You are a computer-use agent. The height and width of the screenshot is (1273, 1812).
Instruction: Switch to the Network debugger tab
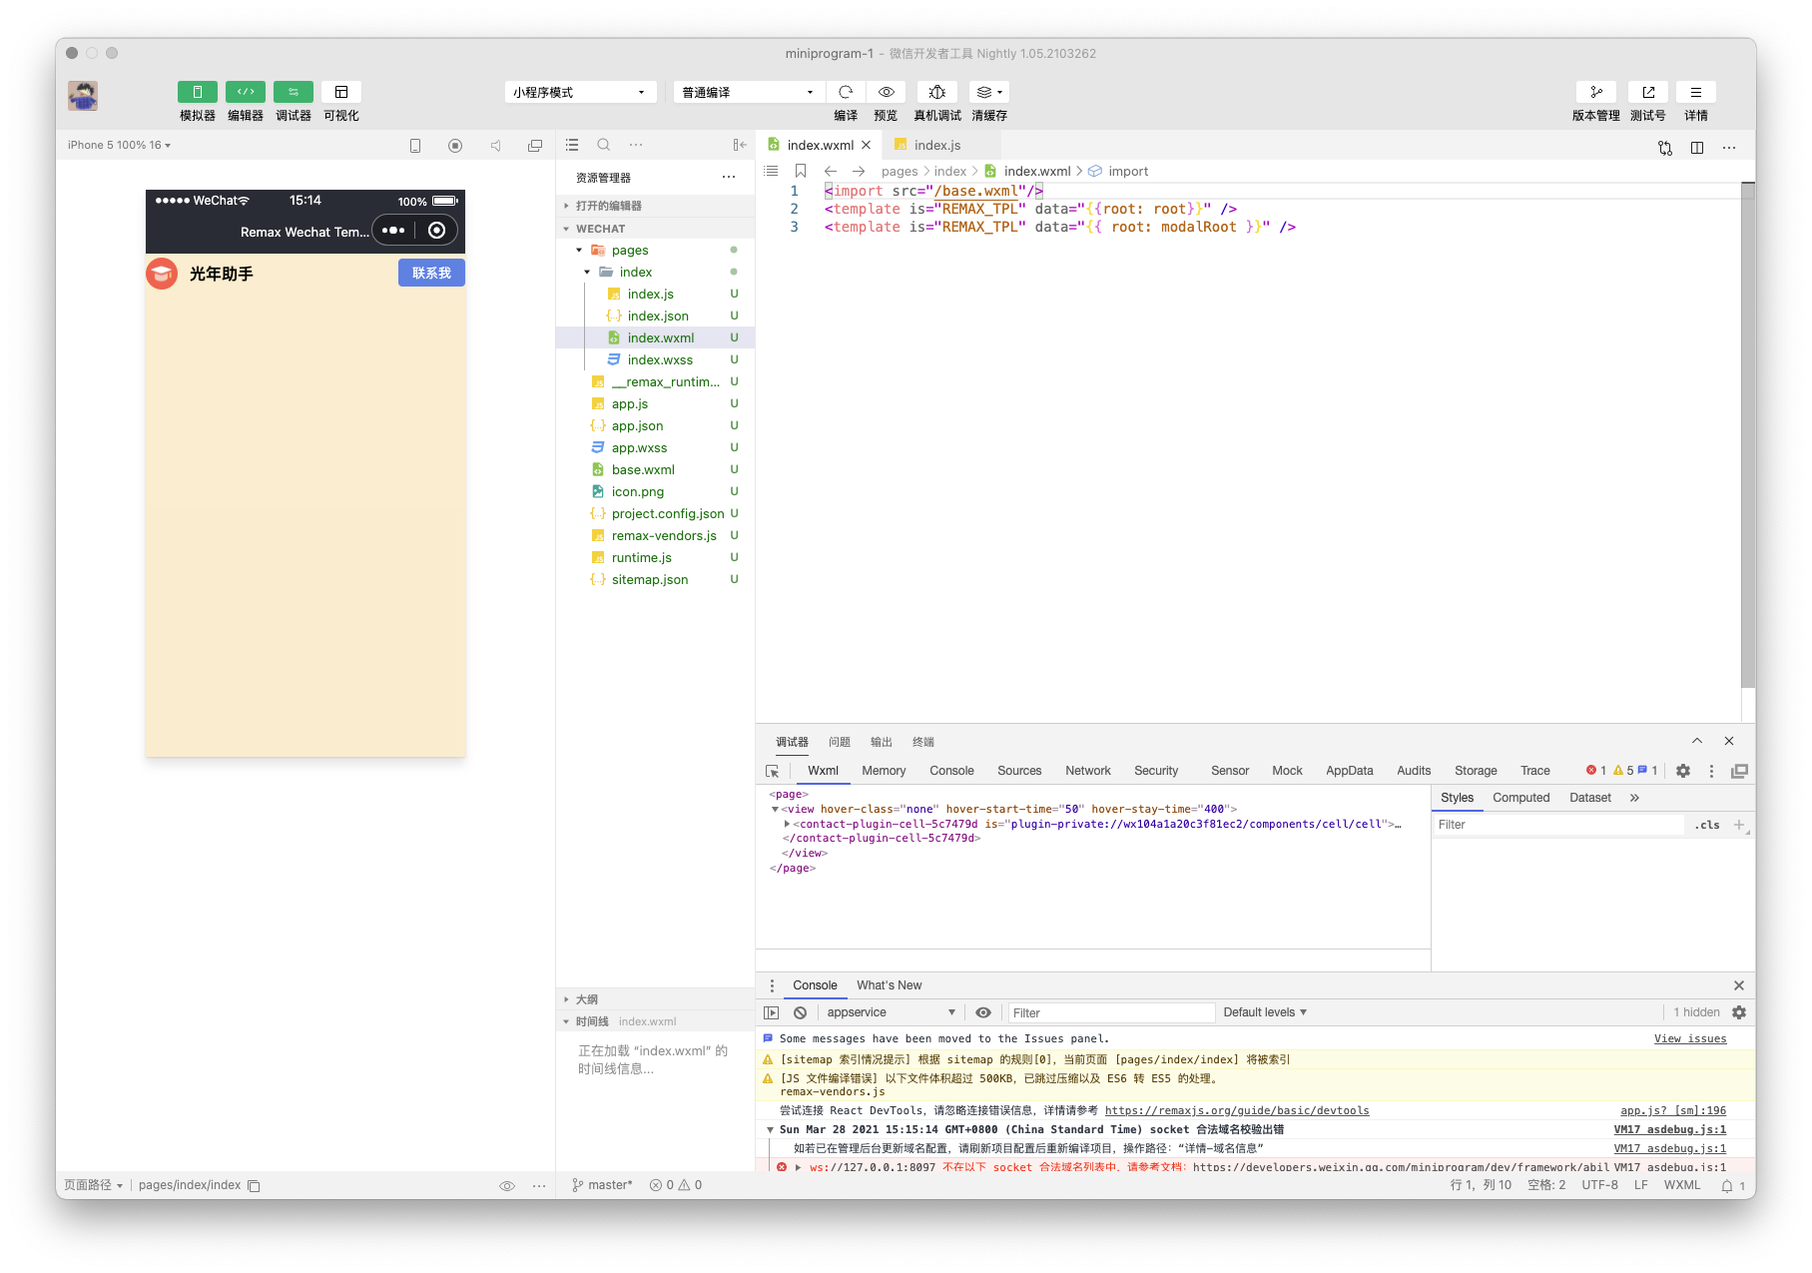point(1087,770)
